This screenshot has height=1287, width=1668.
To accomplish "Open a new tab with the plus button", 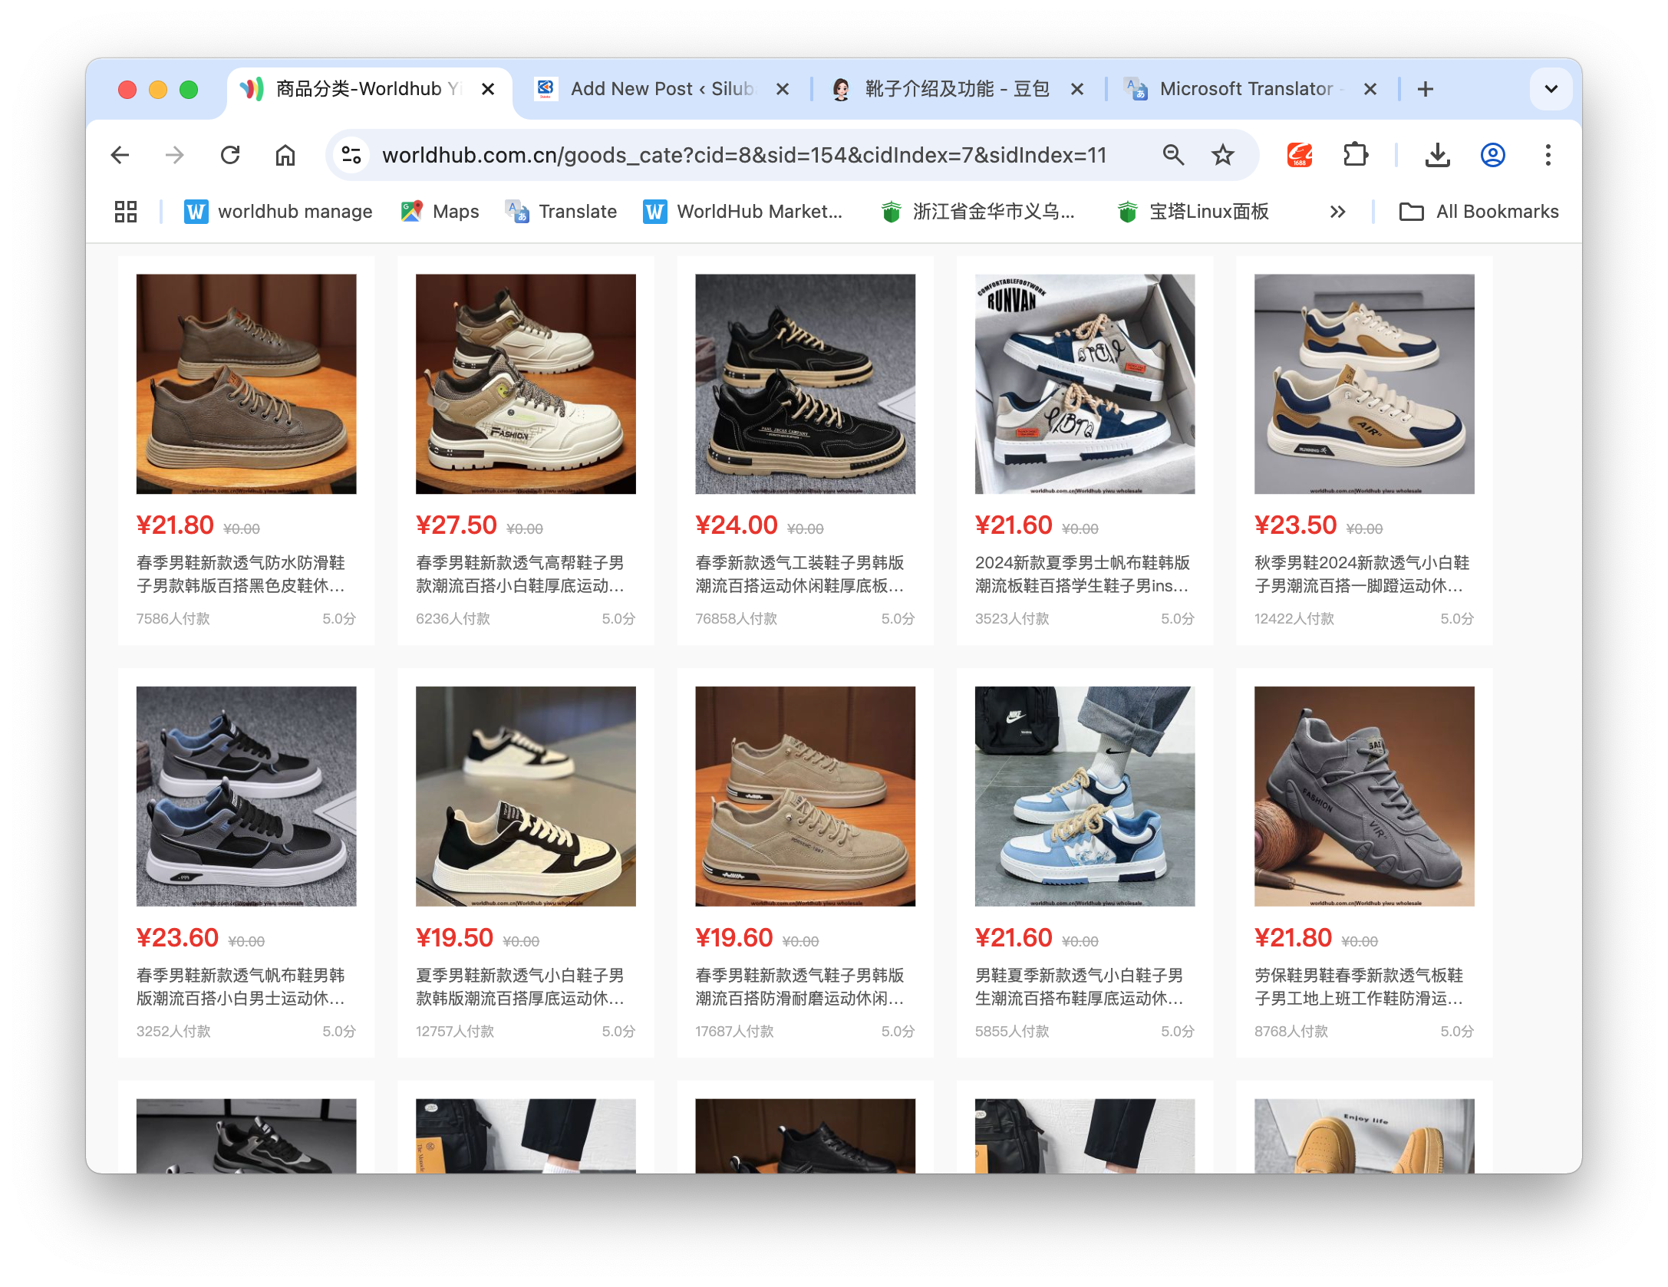I will pos(1425,89).
